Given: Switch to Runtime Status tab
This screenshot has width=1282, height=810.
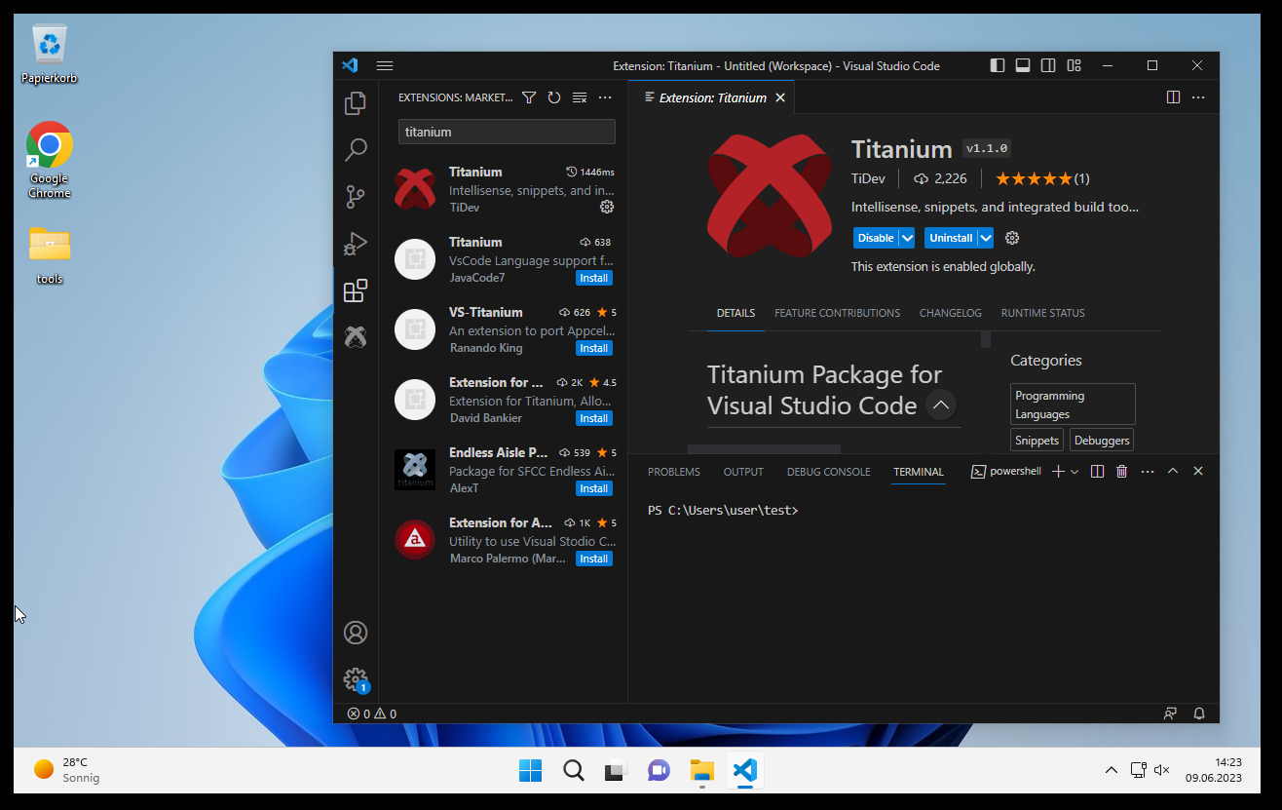Looking at the screenshot, I should pyautogui.click(x=1042, y=313).
